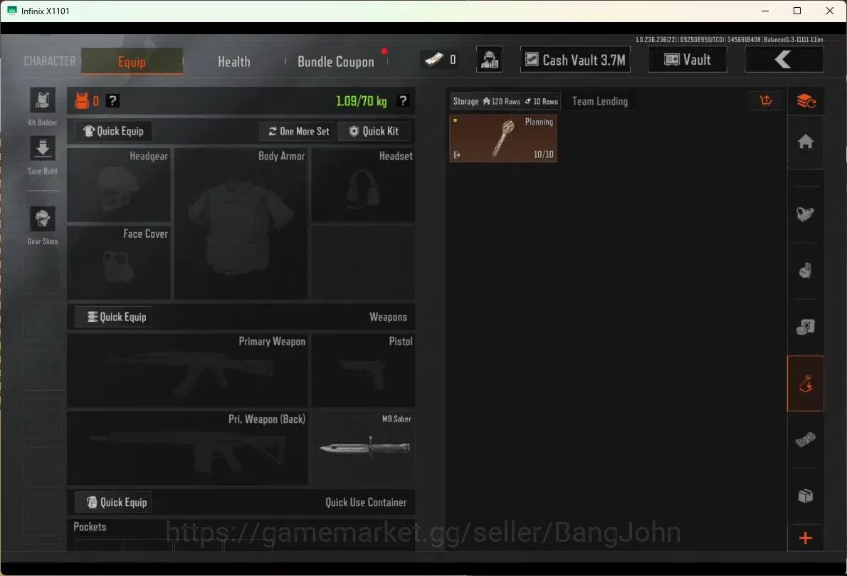Click the Weapons section label
Viewport: 847px width, 576px height.
pos(388,317)
